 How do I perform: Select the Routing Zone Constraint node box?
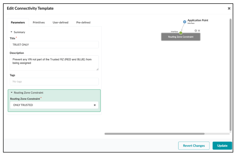[181, 37]
